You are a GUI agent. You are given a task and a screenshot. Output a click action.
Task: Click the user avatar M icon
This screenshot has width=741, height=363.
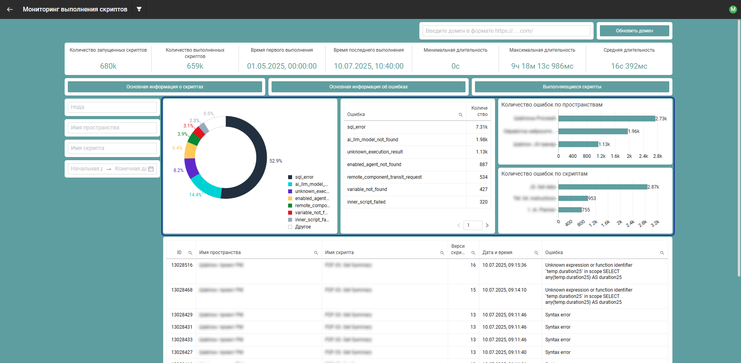point(733,9)
